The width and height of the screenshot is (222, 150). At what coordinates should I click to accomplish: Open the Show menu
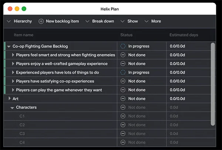(x=129, y=21)
